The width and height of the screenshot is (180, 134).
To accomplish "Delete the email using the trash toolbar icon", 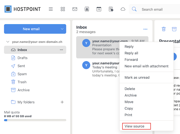I will pos(164,29).
